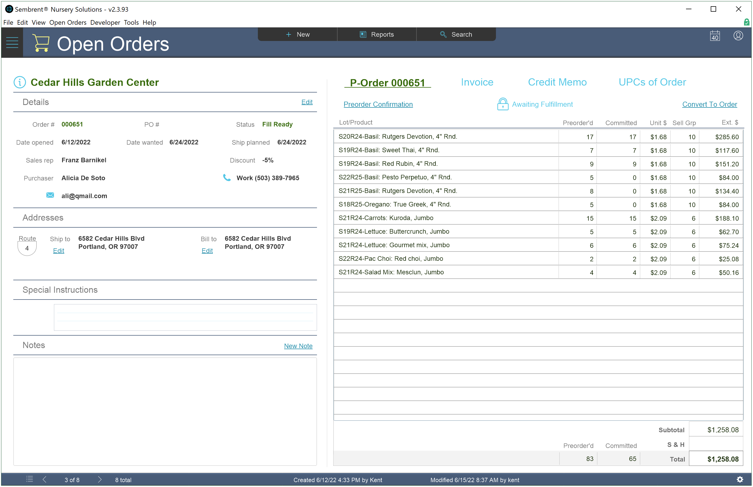Click the New Note link

pos(298,346)
